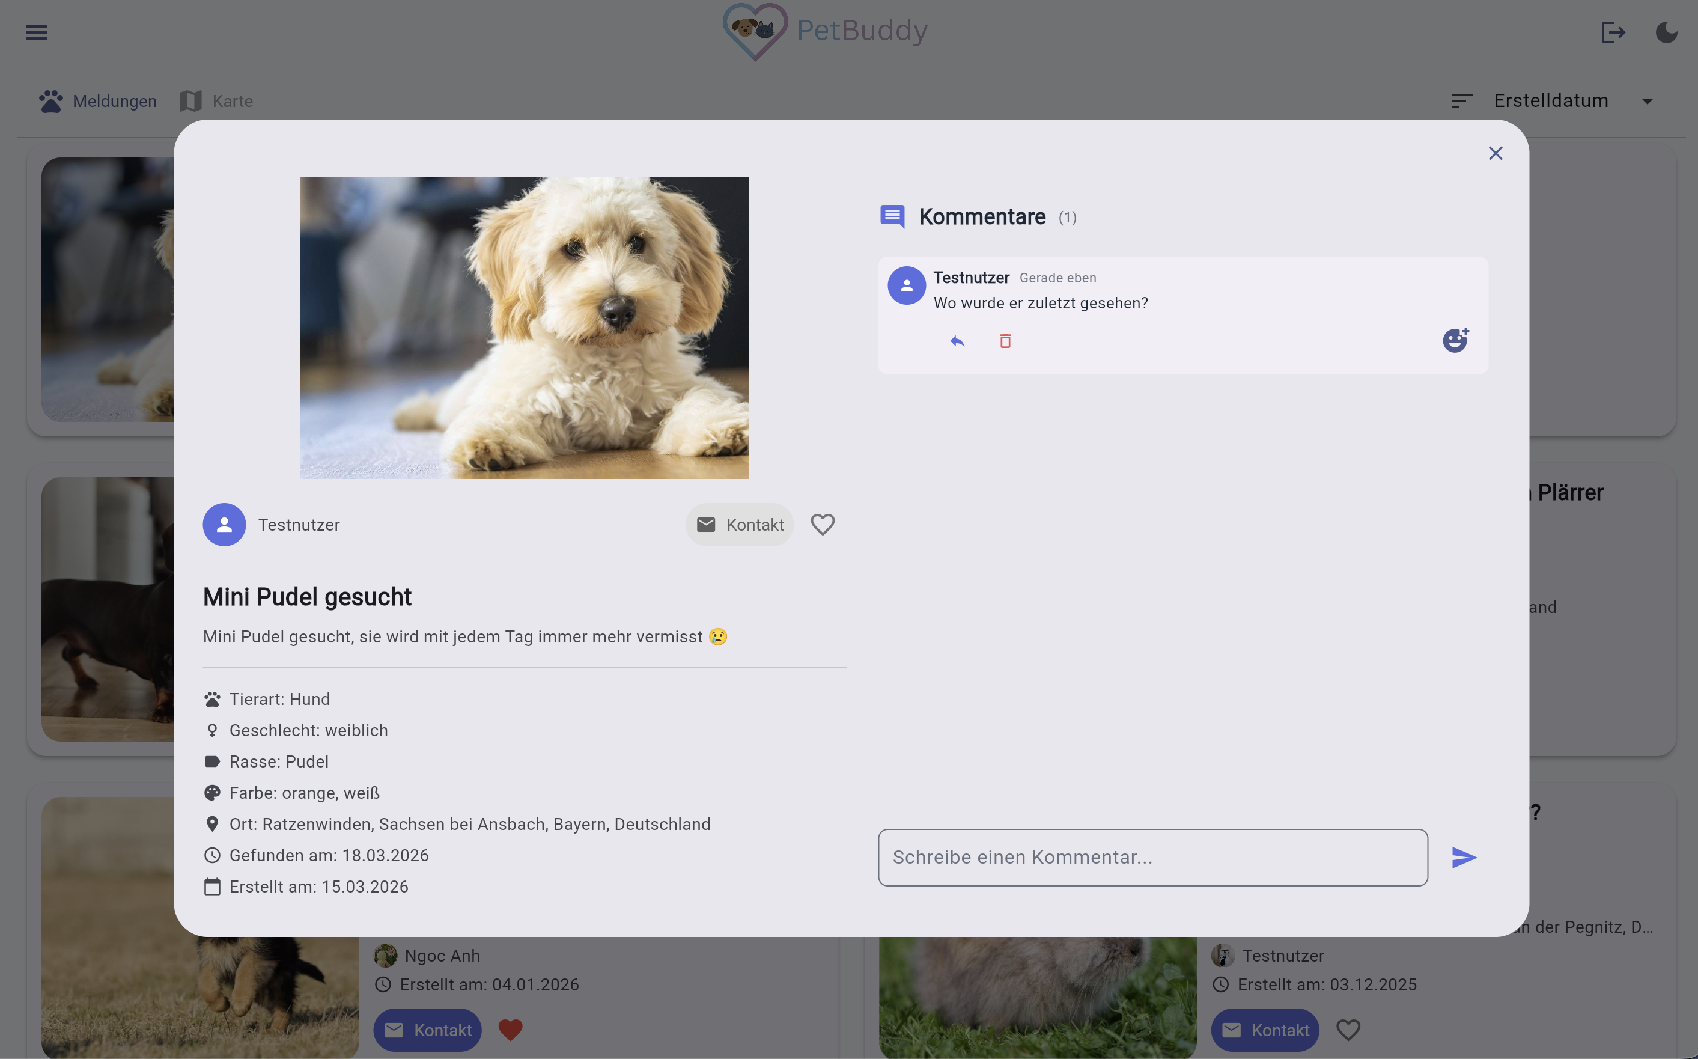
Task: Expand sort options via dropdown arrow
Action: coord(1647,102)
